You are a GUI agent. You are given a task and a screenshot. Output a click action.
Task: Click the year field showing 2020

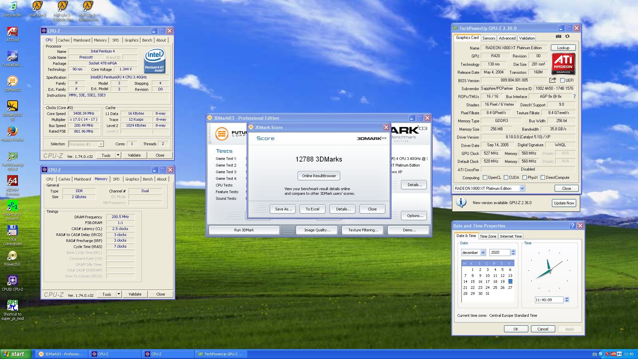tap(500, 253)
